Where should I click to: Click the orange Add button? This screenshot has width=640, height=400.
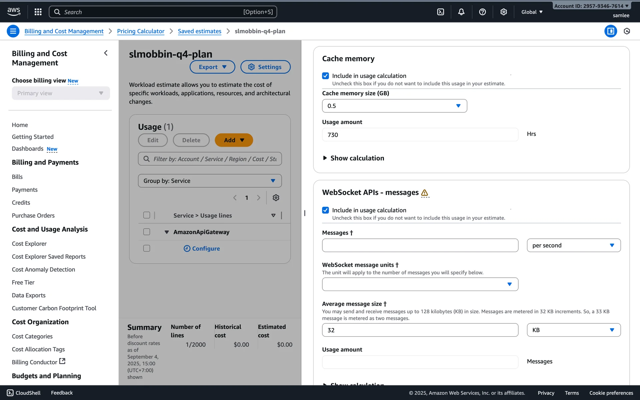coord(234,140)
